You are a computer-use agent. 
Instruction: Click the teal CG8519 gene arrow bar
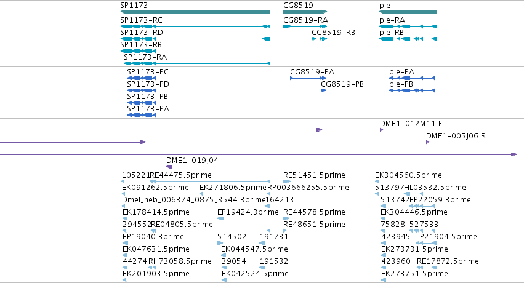[305, 12]
